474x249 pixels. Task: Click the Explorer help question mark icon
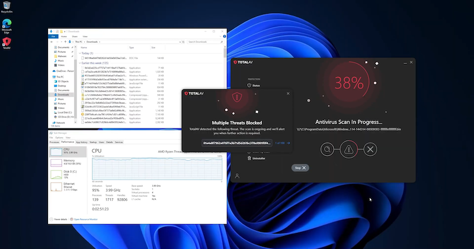pos(225,37)
